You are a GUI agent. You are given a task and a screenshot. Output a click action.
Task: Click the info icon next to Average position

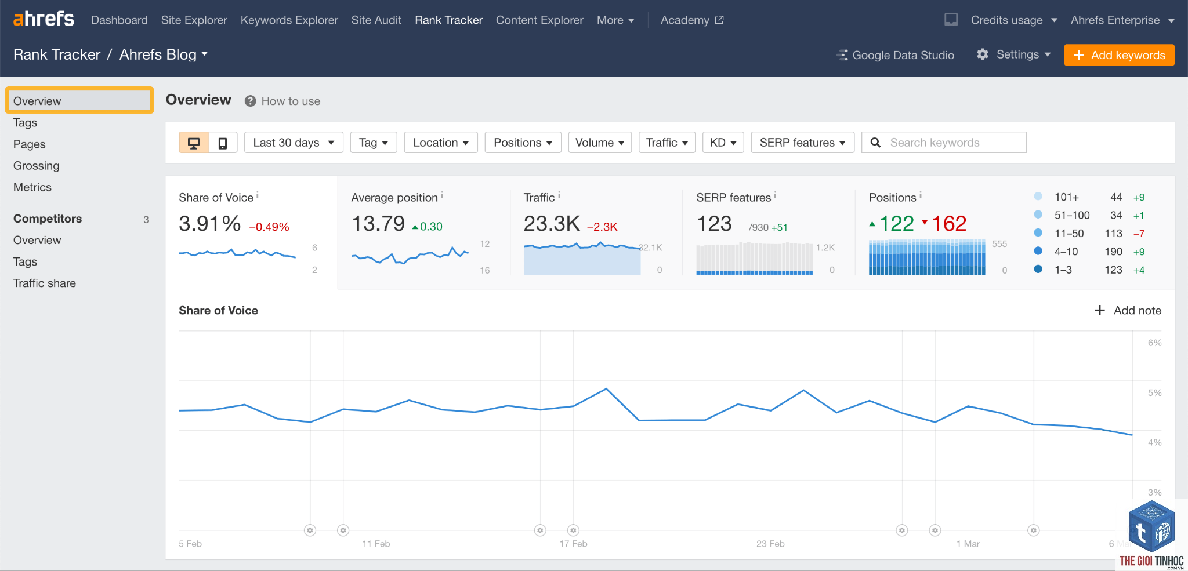tap(442, 195)
